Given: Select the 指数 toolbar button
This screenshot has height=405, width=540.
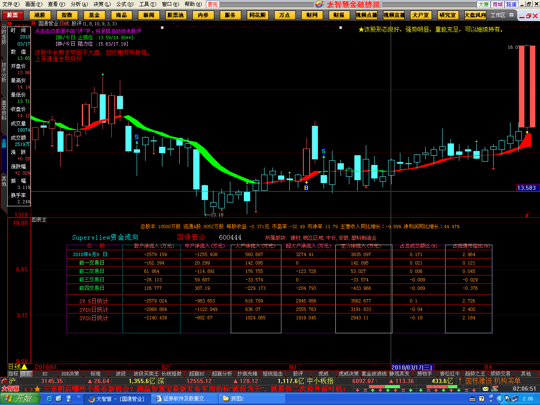Looking at the screenshot, I should point(67,15).
